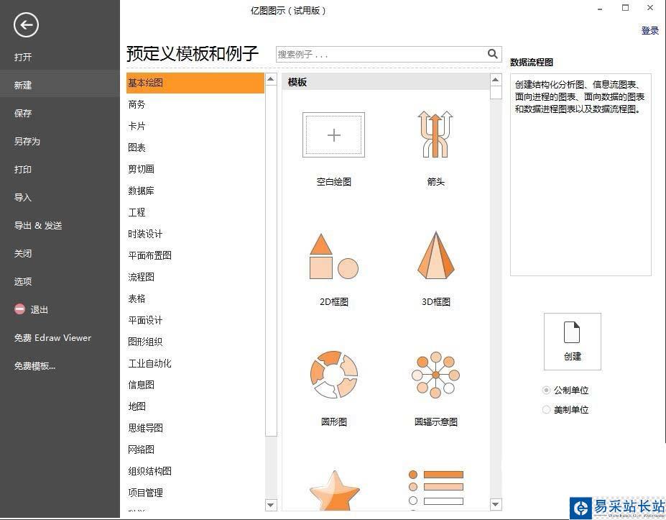The height and width of the screenshot is (520, 666).
Task: Select the 卡片 category
Action: coord(137,127)
